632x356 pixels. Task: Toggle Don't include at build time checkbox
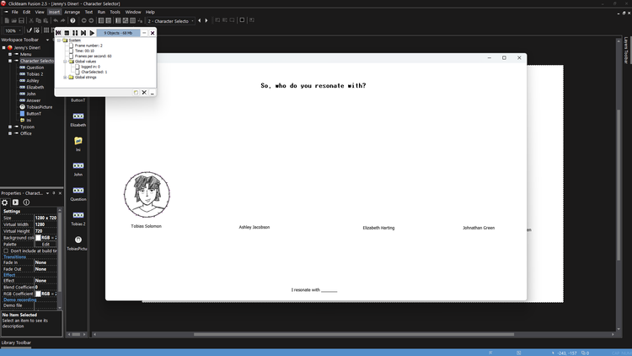pos(6,251)
